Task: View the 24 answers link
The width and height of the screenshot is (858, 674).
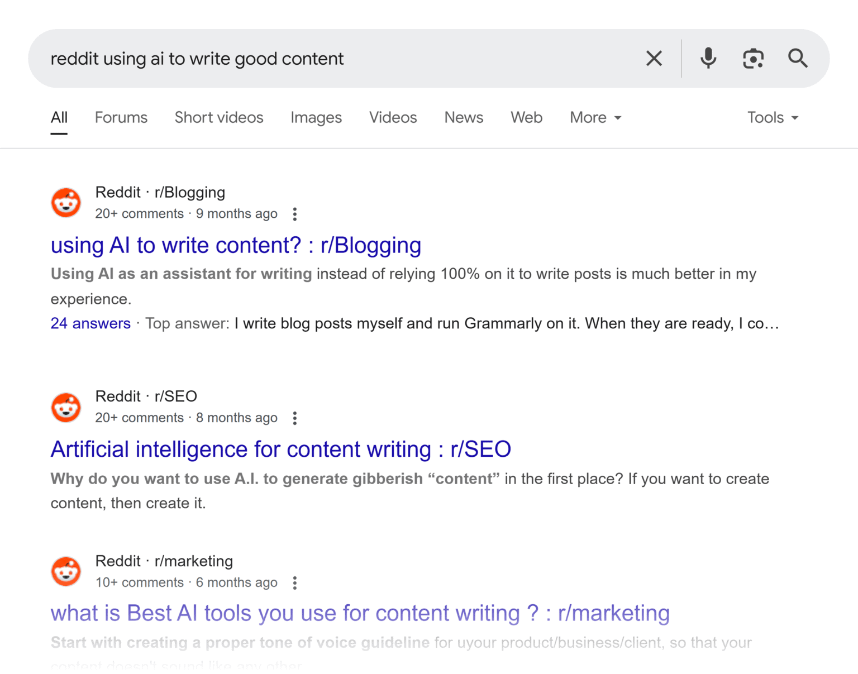Action: pyautogui.click(x=90, y=323)
